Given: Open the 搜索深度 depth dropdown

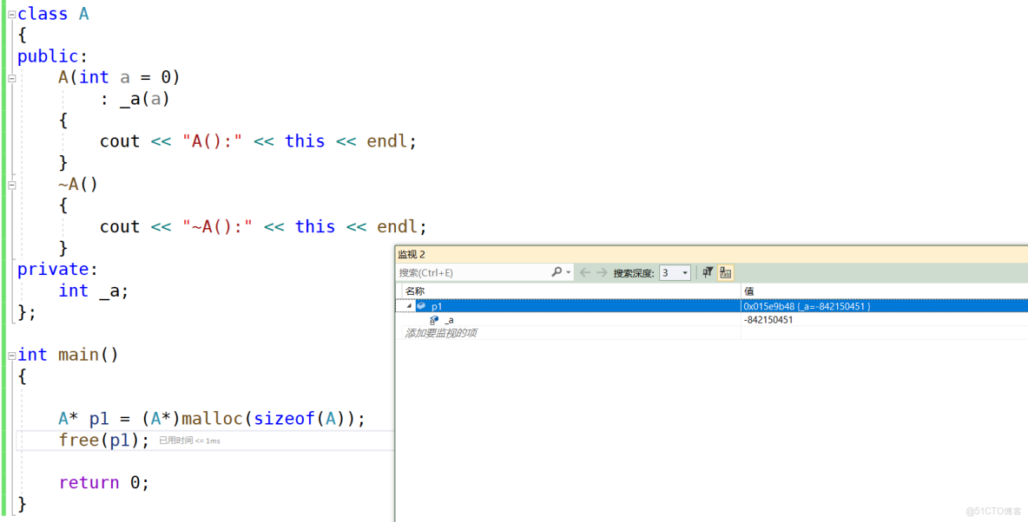Looking at the screenshot, I should click(685, 271).
